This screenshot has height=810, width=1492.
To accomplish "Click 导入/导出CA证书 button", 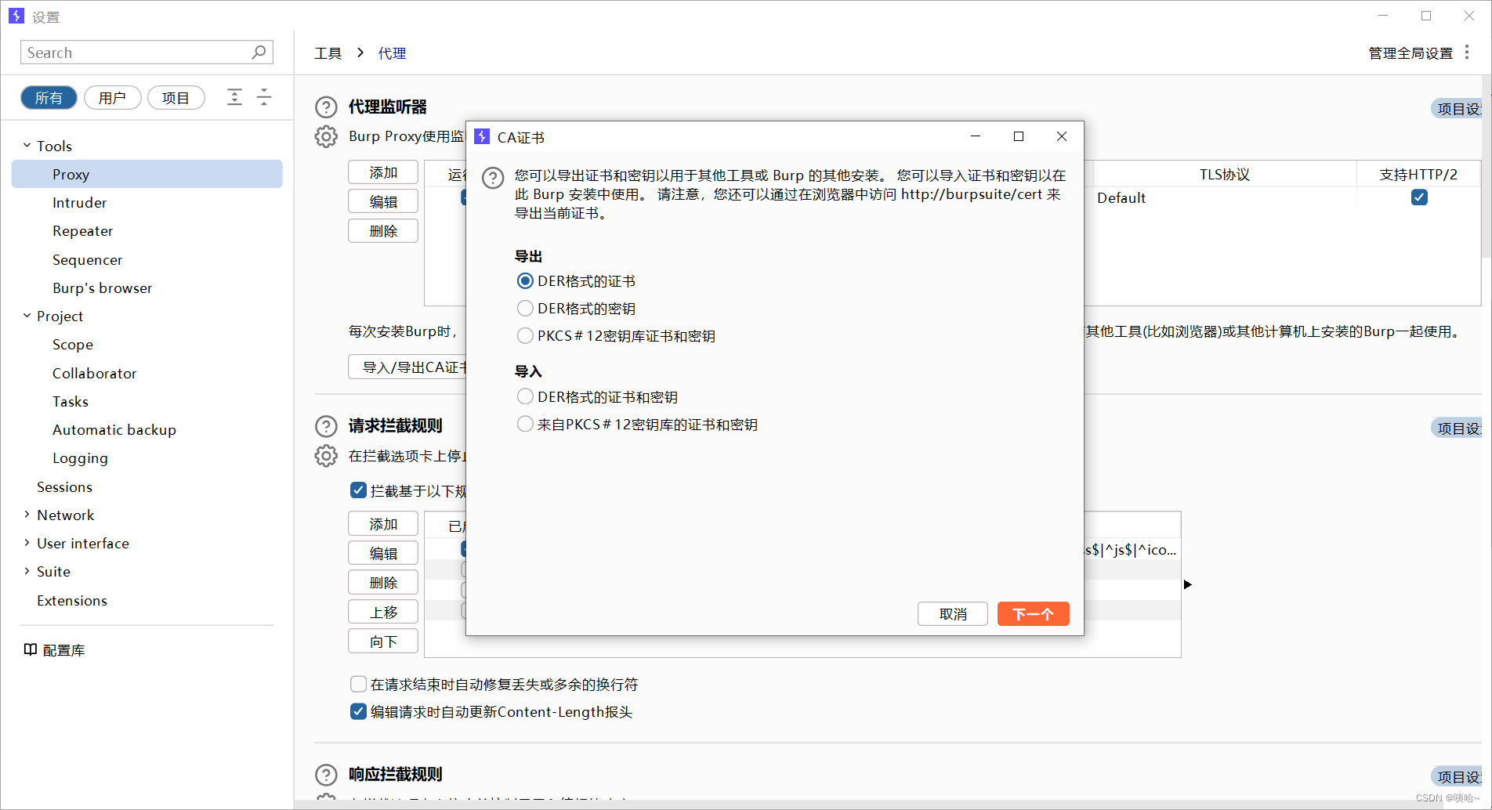I will click(x=407, y=367).
